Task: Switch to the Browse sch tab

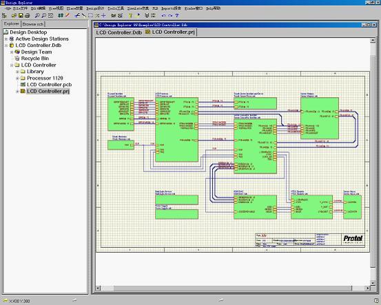Action: [x=33, y=24]
